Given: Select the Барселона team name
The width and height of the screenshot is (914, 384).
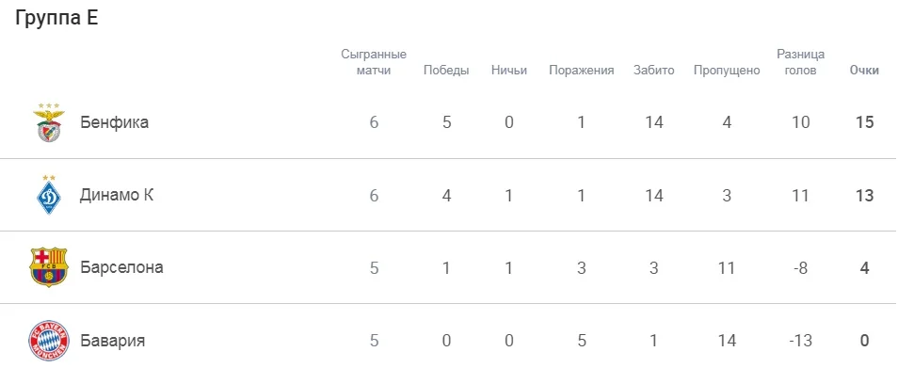Looking at the screenshot, I should 121,267.
